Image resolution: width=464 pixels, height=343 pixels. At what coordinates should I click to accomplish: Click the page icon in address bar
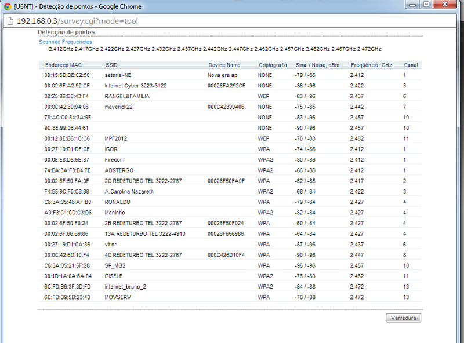[10, 21]
